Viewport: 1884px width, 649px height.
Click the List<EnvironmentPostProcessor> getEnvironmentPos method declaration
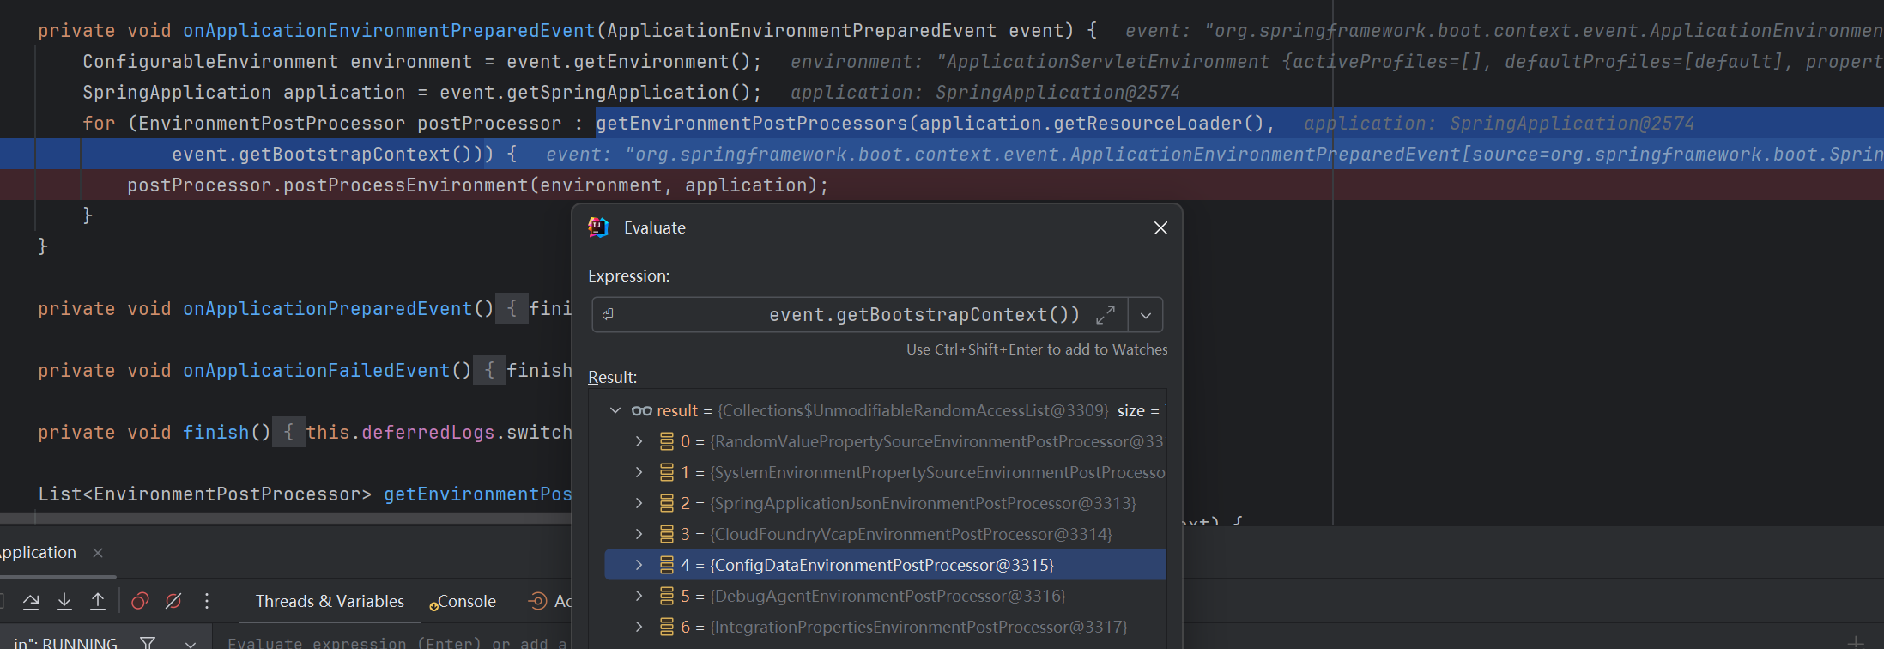[305, 494]
